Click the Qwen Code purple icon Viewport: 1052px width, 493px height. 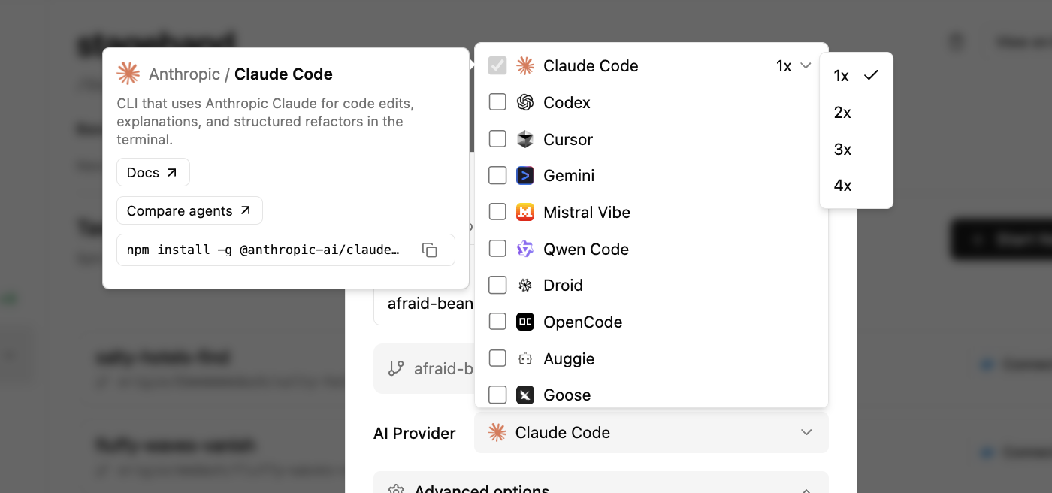click(x=525, y=249)
